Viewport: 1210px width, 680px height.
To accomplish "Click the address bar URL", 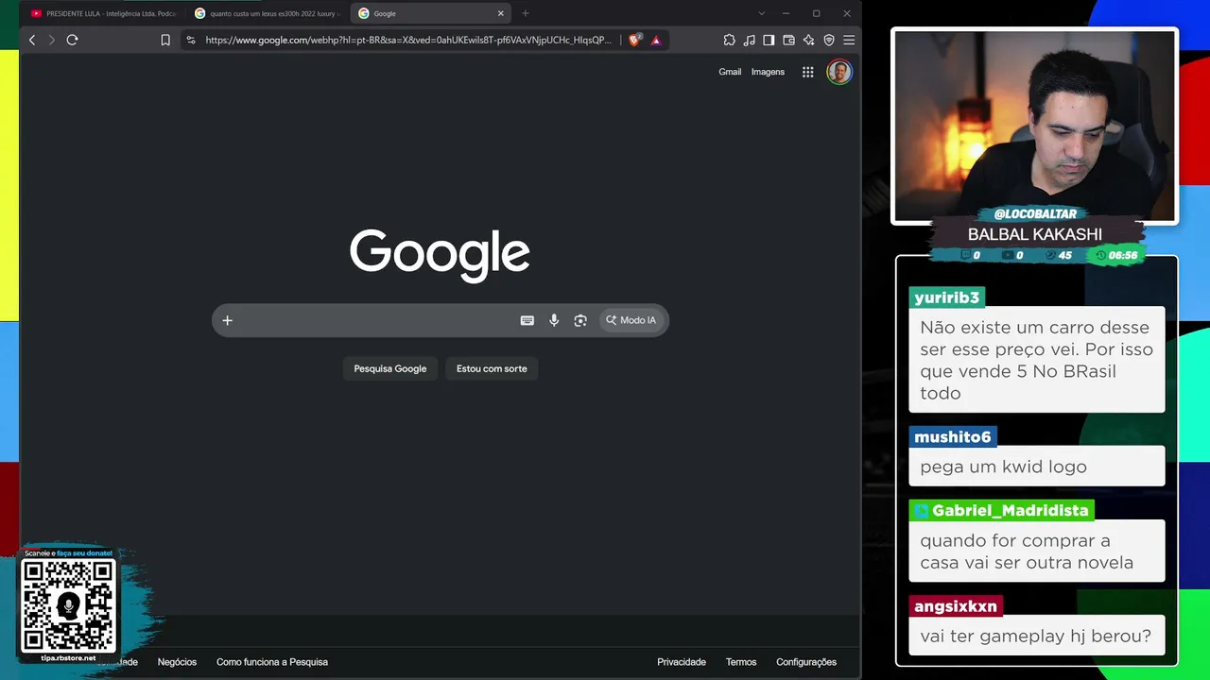I will click(408, 40).
